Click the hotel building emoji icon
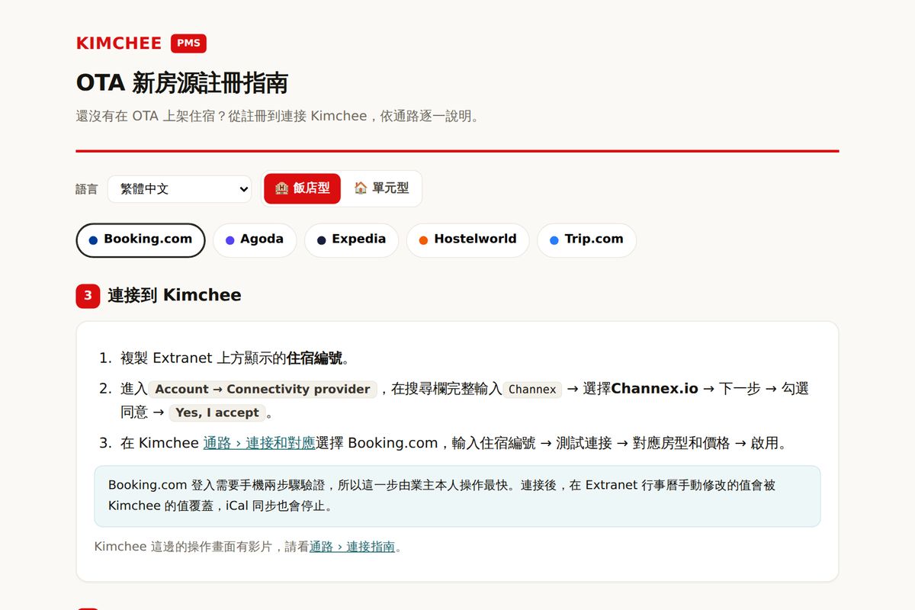Screen dimensions: 915x610 point(281,188)
